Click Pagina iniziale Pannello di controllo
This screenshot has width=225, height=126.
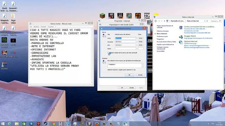pos(165,27)
